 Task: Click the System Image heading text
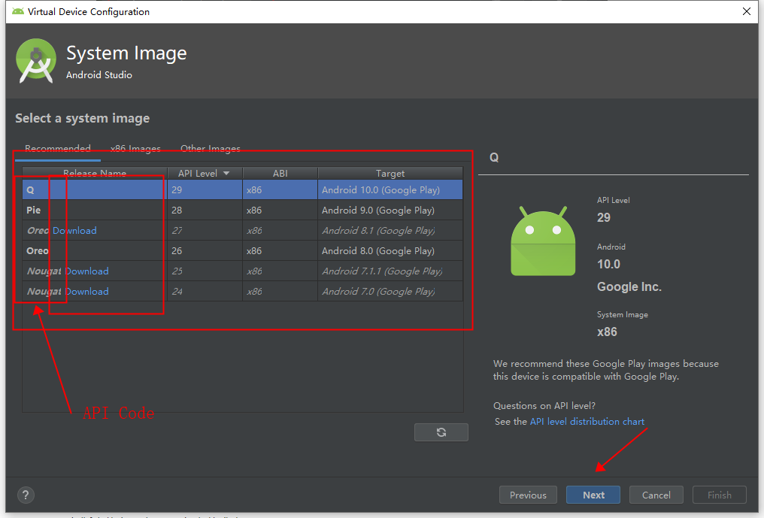126,53
